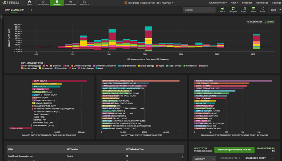Viewport: 282px width, 161px height.
Task: Open the Enverus Prism dropdown
Action: click(218, 3)
